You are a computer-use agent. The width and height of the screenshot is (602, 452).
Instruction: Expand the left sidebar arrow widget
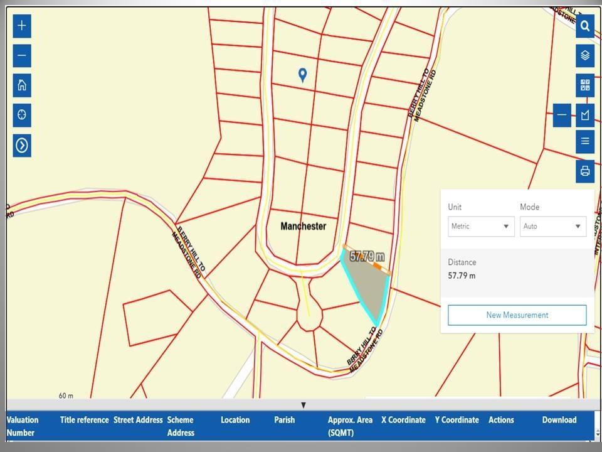pyautogui.click(x=21, y=145)
